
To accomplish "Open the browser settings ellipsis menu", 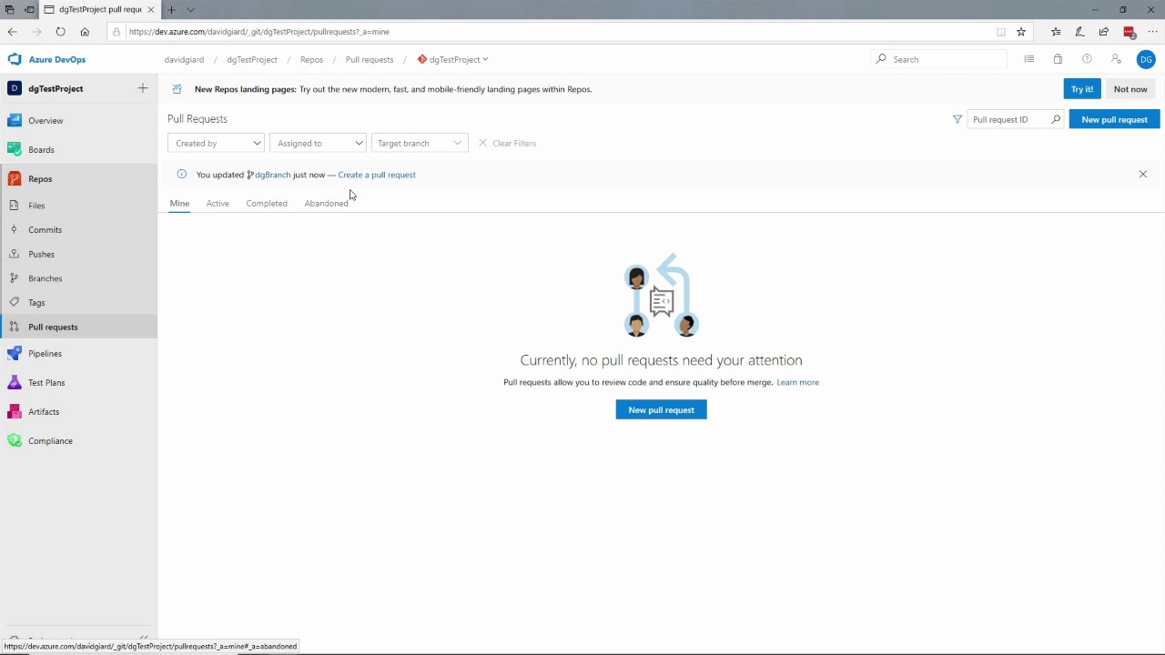I will click(1152, 31).
